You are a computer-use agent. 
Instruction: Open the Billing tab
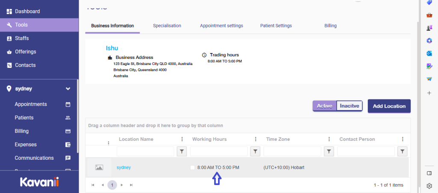330,26
